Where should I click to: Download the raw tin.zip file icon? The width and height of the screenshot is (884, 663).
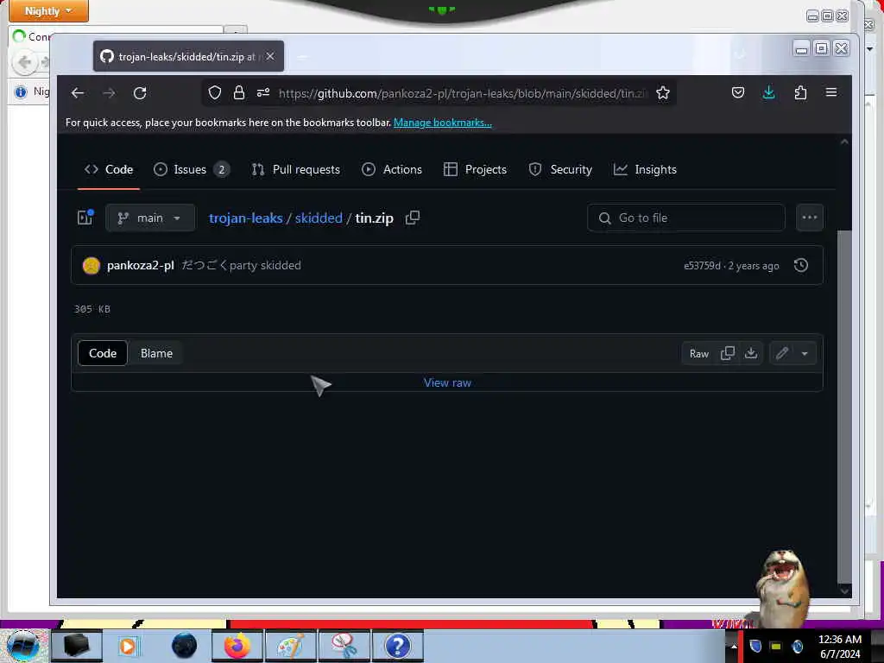point(751,353)
